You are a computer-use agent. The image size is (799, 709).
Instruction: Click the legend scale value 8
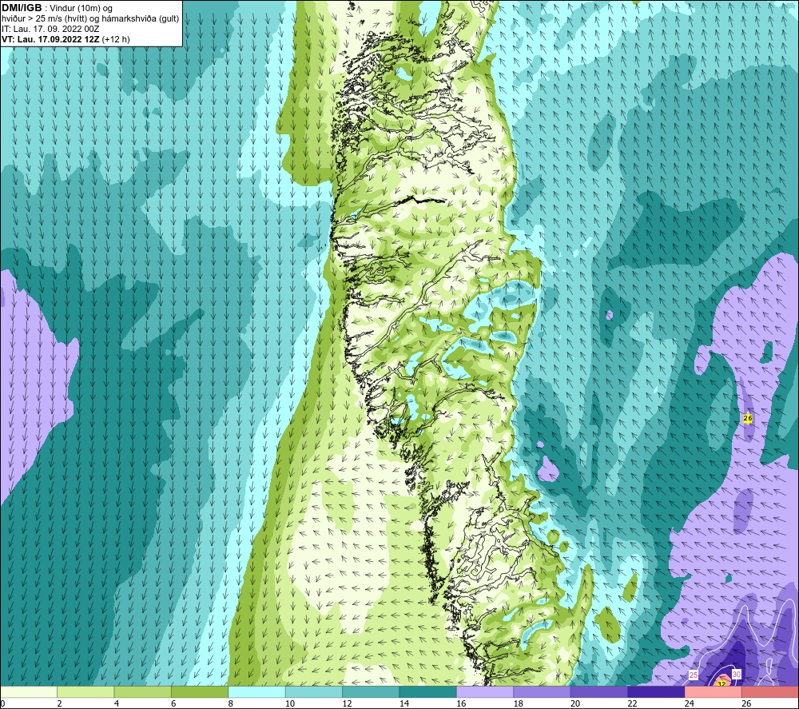(231, 703)
